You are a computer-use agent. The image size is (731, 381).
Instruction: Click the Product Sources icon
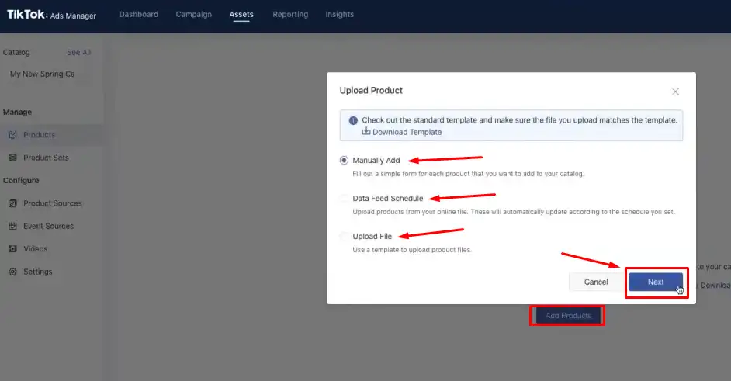tap(12, 203)
